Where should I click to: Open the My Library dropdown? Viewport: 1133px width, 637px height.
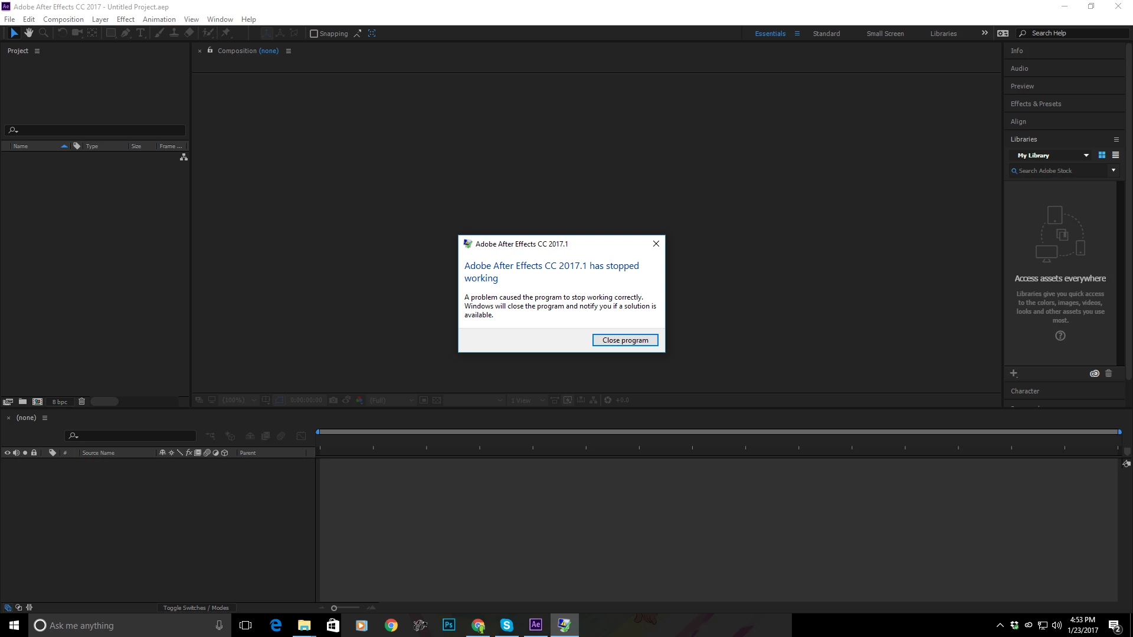(1086, 155)
